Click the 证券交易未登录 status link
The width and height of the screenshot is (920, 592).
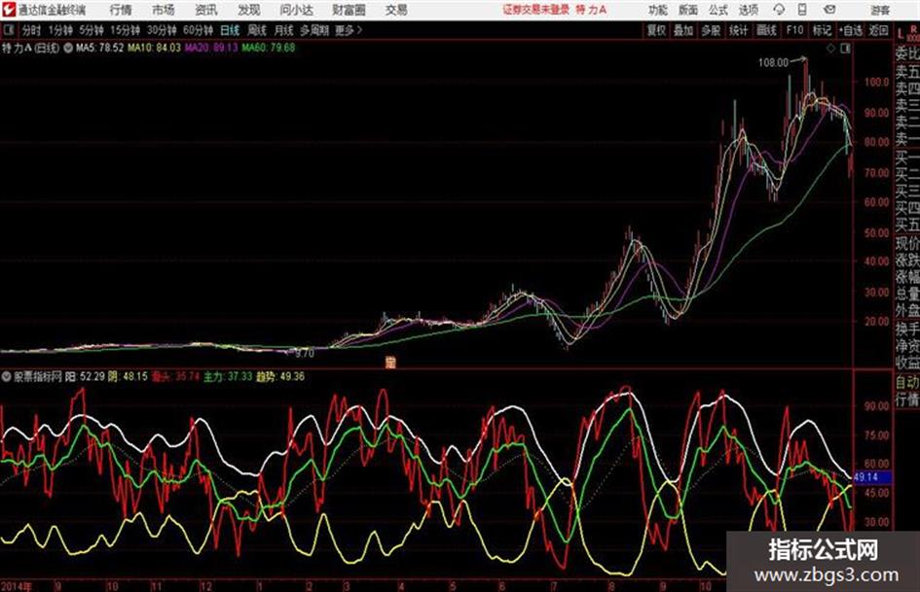[x=535, y=10]
